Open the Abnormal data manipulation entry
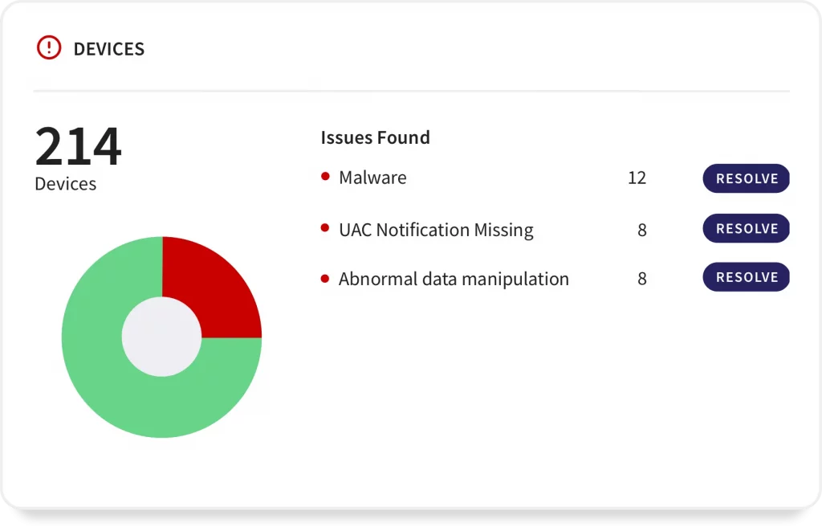The image size is (822, 527). pos(454,279)
